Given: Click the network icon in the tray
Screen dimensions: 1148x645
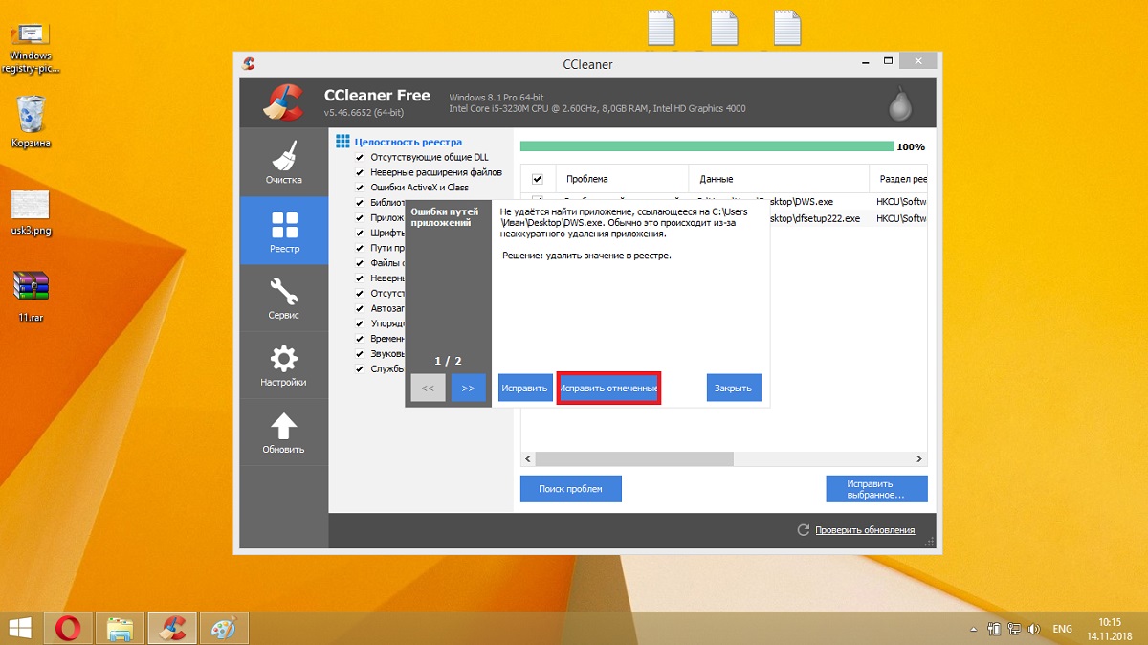Looking at the screenshot, I should [x=1013, y=629].
